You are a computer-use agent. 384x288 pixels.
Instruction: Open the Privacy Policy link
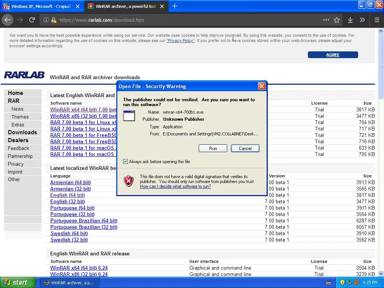coord(180,40)
